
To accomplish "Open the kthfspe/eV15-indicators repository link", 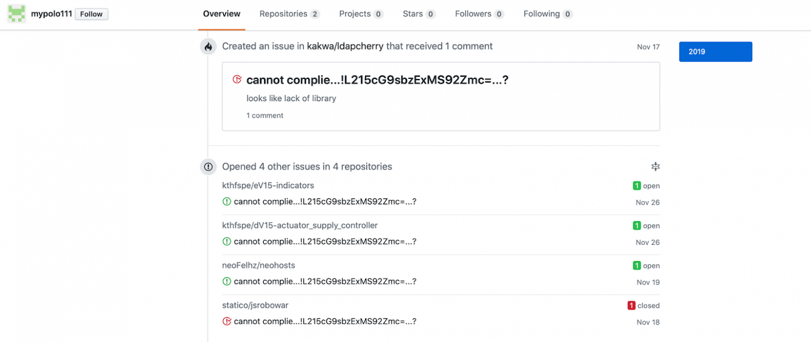I will pos(268,186).
